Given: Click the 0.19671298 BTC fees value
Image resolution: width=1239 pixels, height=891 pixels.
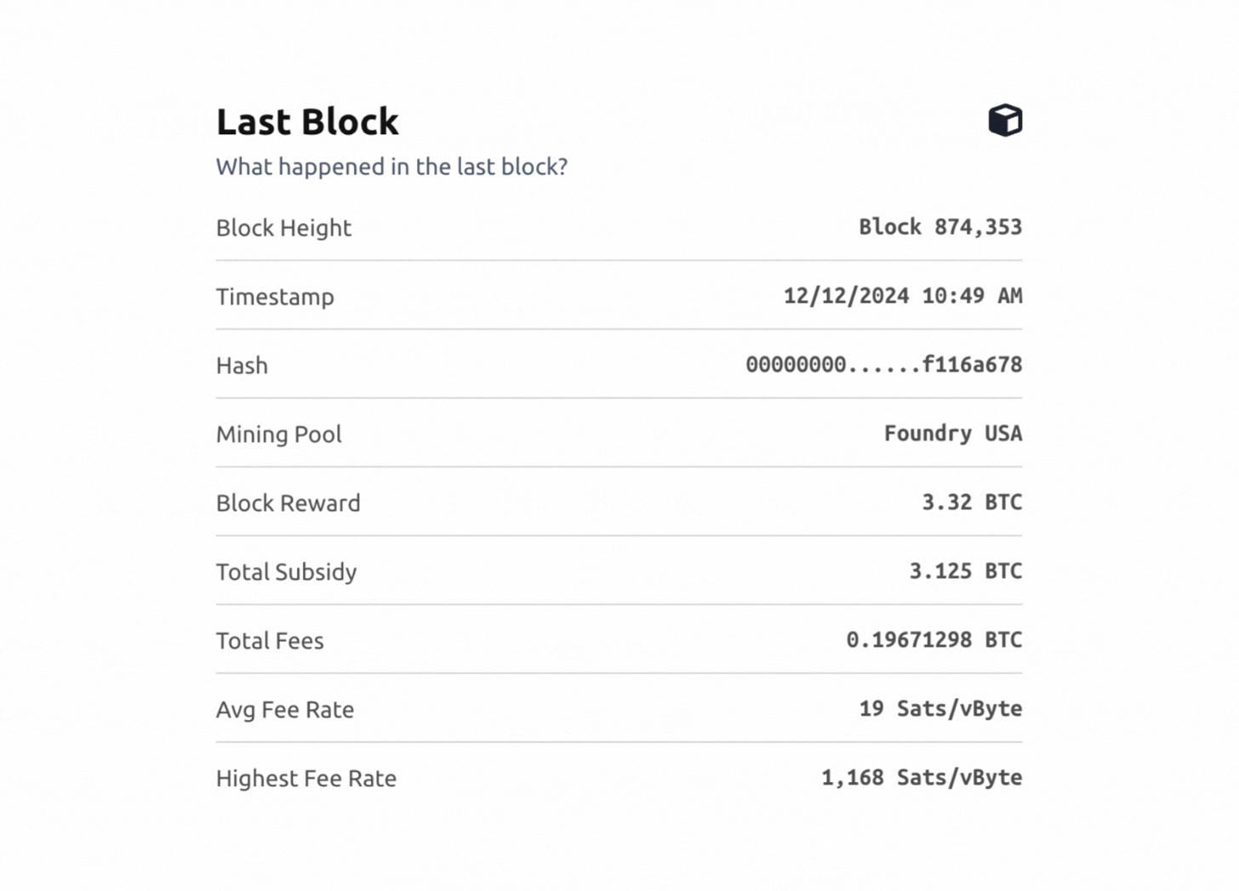Looking at the screenshot, I should point(934,640).
